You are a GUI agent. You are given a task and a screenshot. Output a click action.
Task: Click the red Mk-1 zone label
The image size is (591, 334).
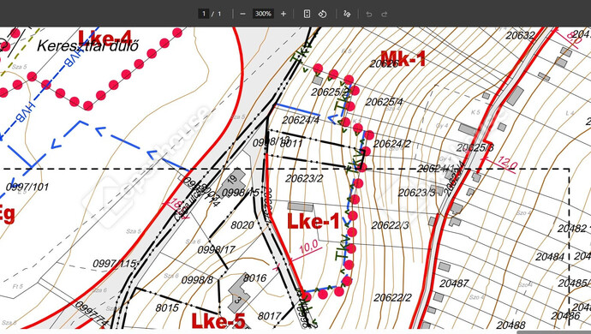403,58
